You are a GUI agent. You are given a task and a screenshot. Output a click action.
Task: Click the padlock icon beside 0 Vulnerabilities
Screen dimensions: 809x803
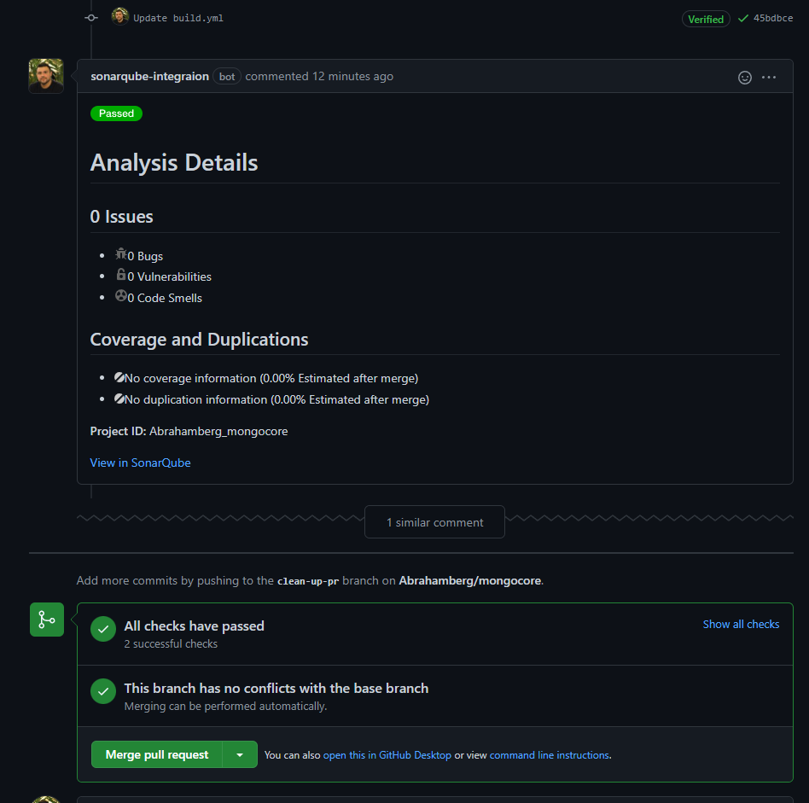click(x=120, y=275)
